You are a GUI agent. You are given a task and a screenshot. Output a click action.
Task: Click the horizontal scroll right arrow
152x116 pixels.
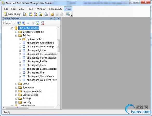point(55,107)
